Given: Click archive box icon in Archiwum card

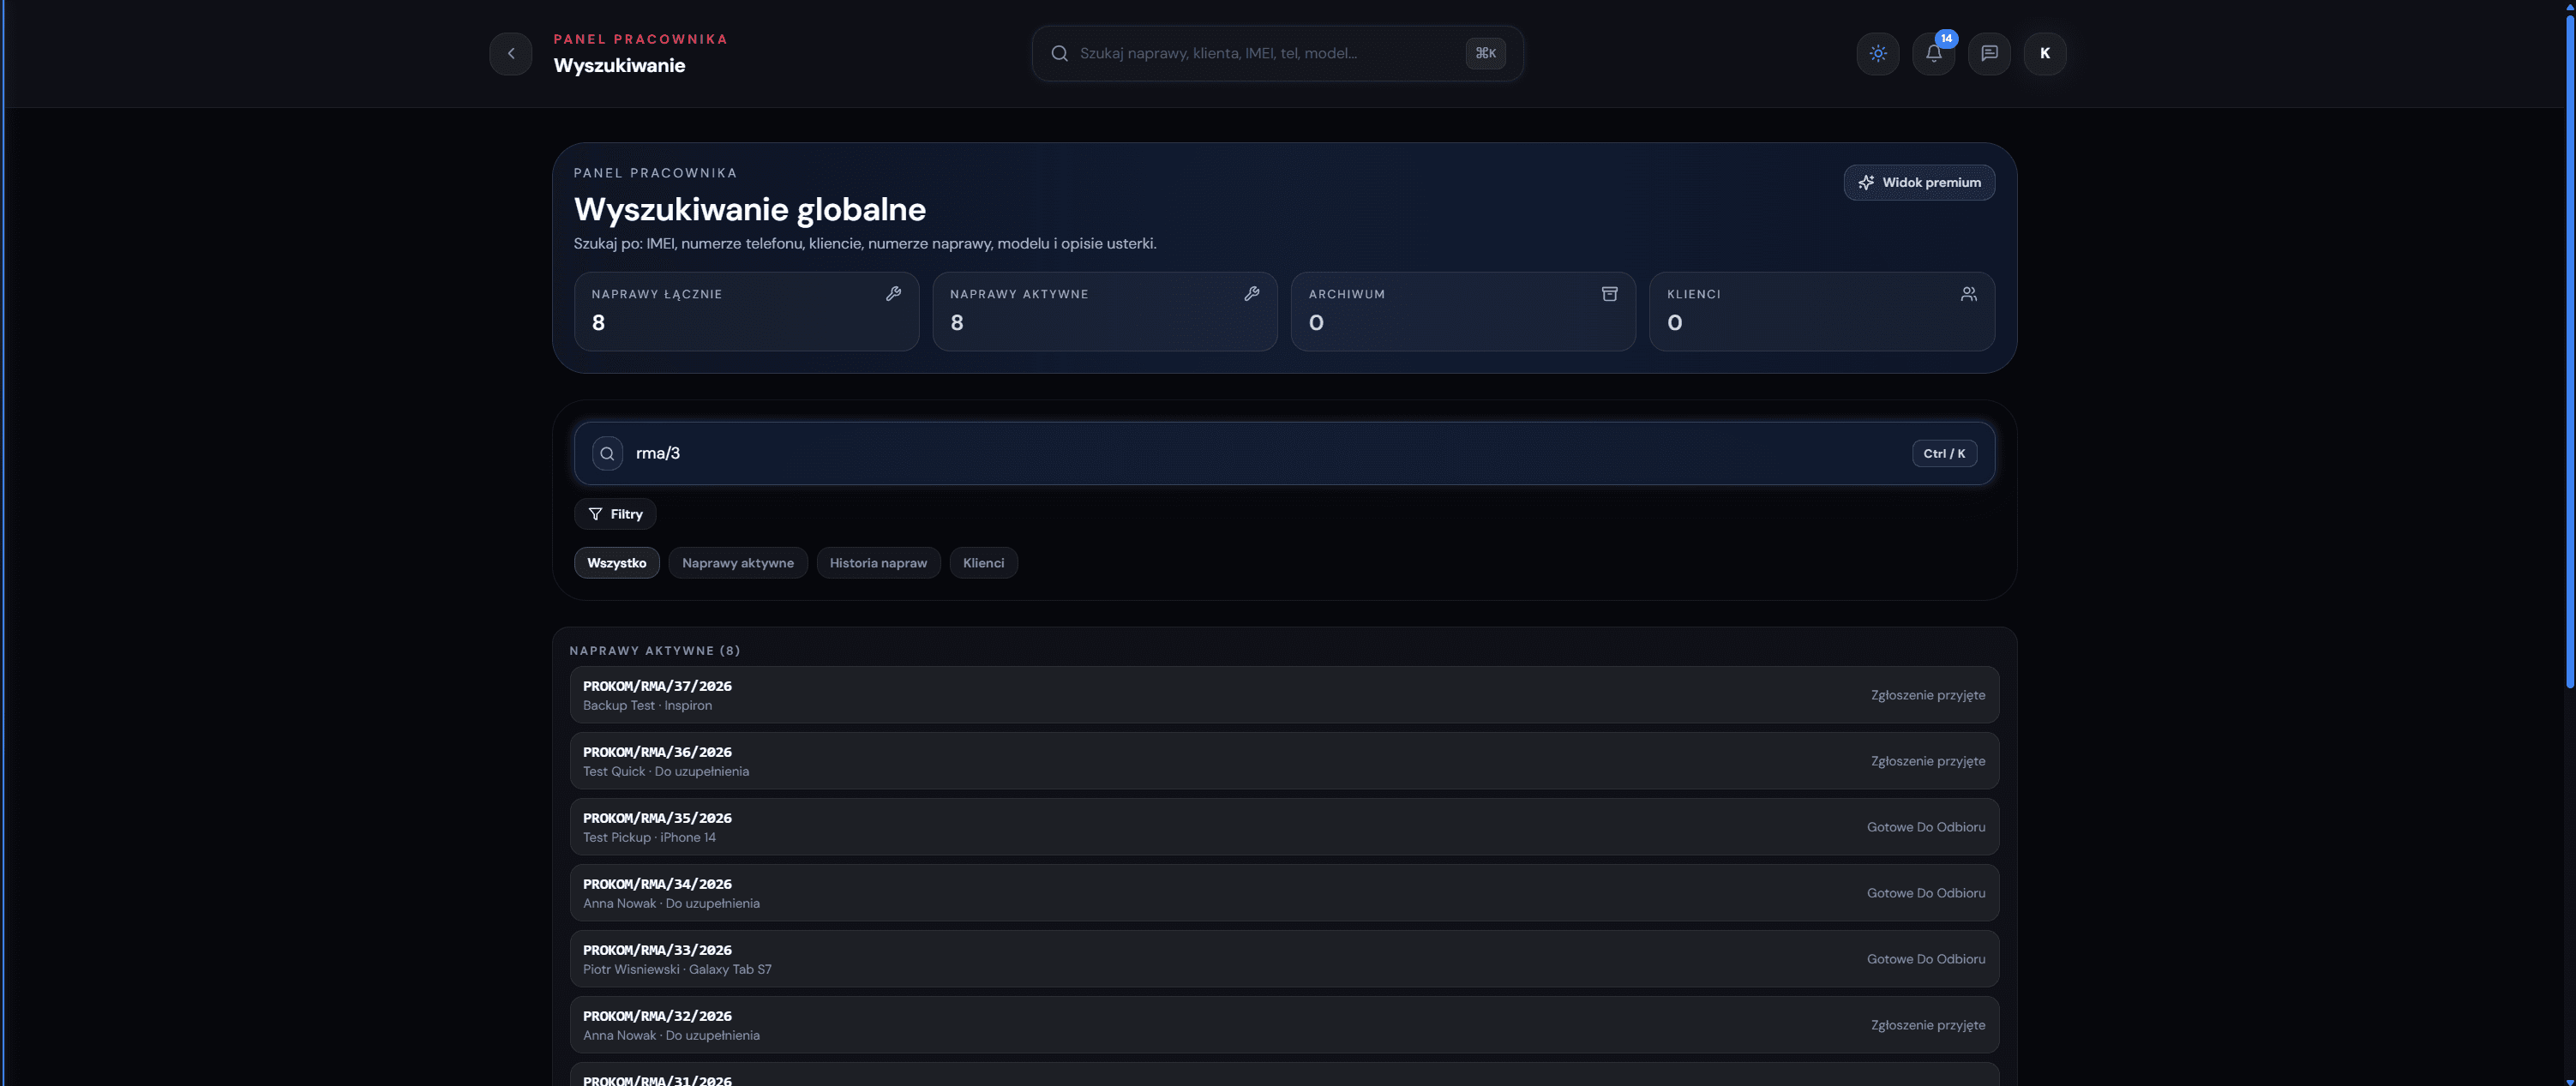Looking at the screenshot, I should tap(1609, 293).
